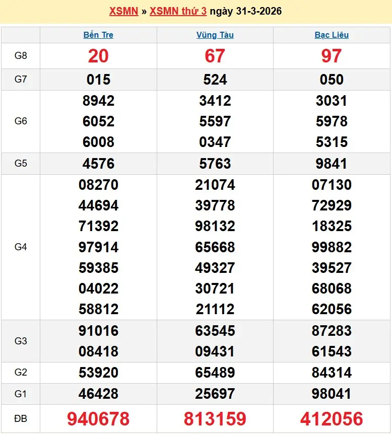Open the XSMN thứ 3 link
392x434 pixels.
tap(178, 11)
